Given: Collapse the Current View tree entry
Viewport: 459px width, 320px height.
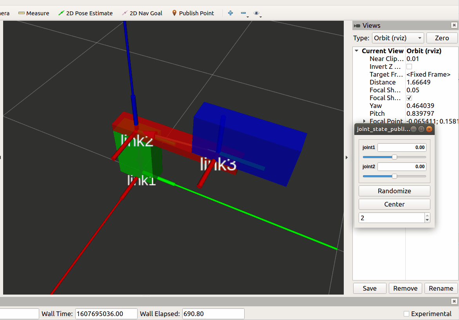Looking at the screenshot, I should (356, 50).
